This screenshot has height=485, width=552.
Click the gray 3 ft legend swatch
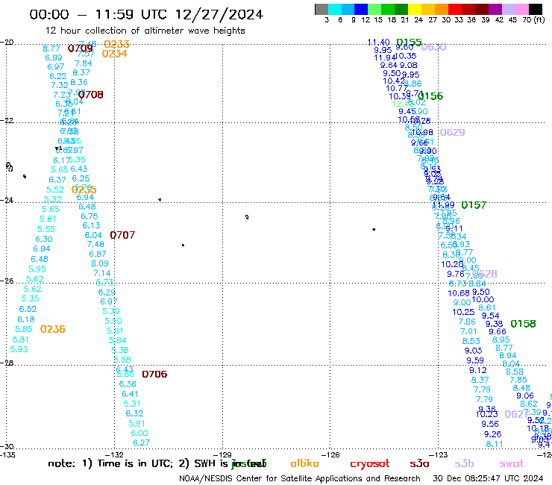(322, 9)
